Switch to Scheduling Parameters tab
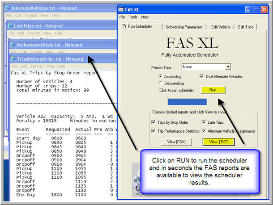The height and width of the screenshot is (205, 273). [184, 27]
